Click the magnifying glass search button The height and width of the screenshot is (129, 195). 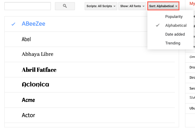point(65,6)
